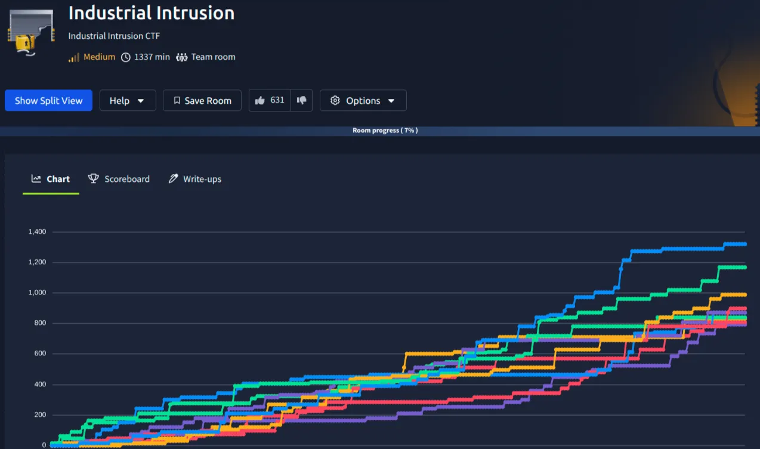
Task: Select the chart line icon on Chart tab
Action: [36, 178]
